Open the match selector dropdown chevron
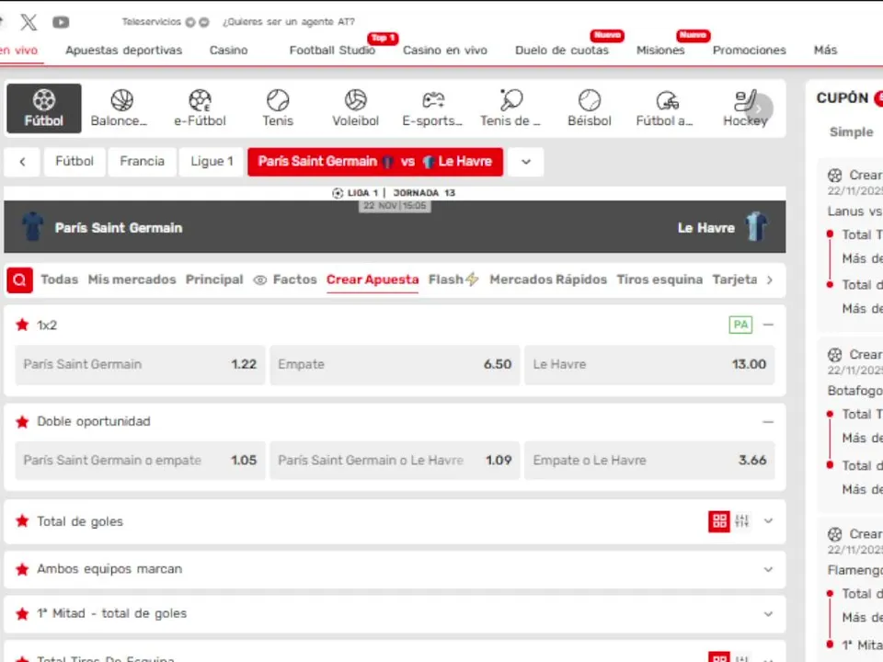This screenshot has width=883, height=662. tap(526, 162)
